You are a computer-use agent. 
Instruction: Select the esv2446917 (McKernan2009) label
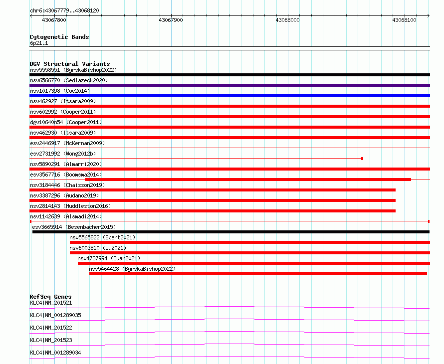[x=67, y=143]
